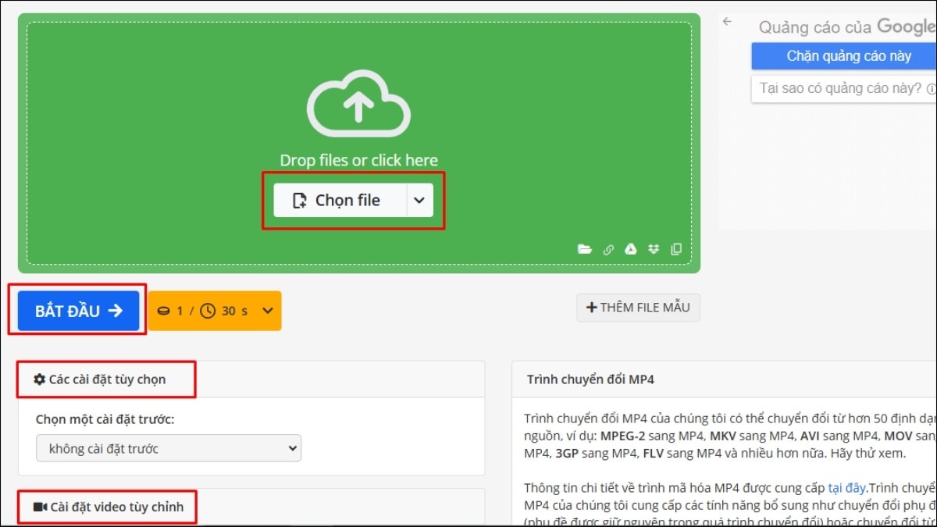Click "Chặn quảng cáo này" button

pos(844,56)
